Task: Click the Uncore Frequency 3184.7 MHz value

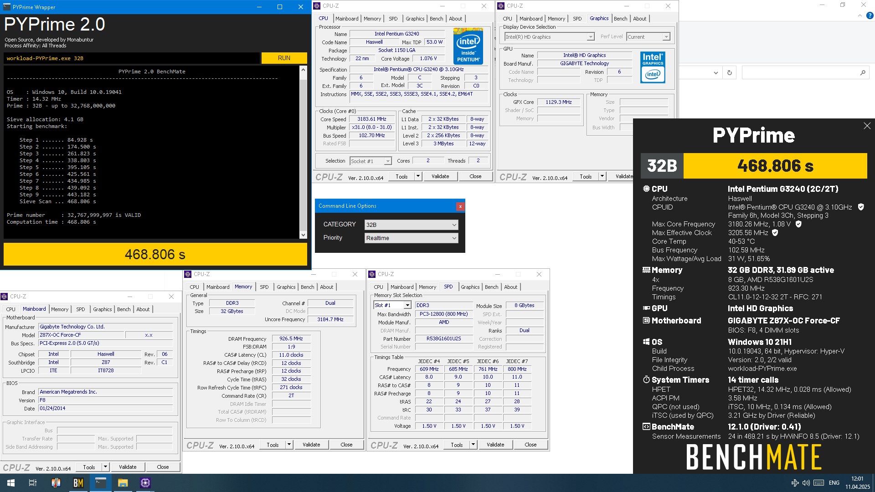Action: (331, 320)
